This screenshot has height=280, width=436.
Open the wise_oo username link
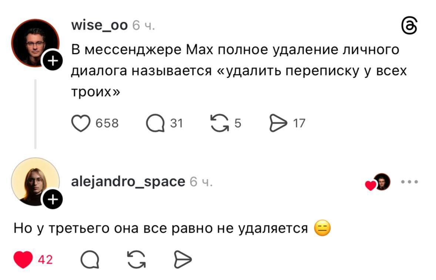(x=100, y=25)
